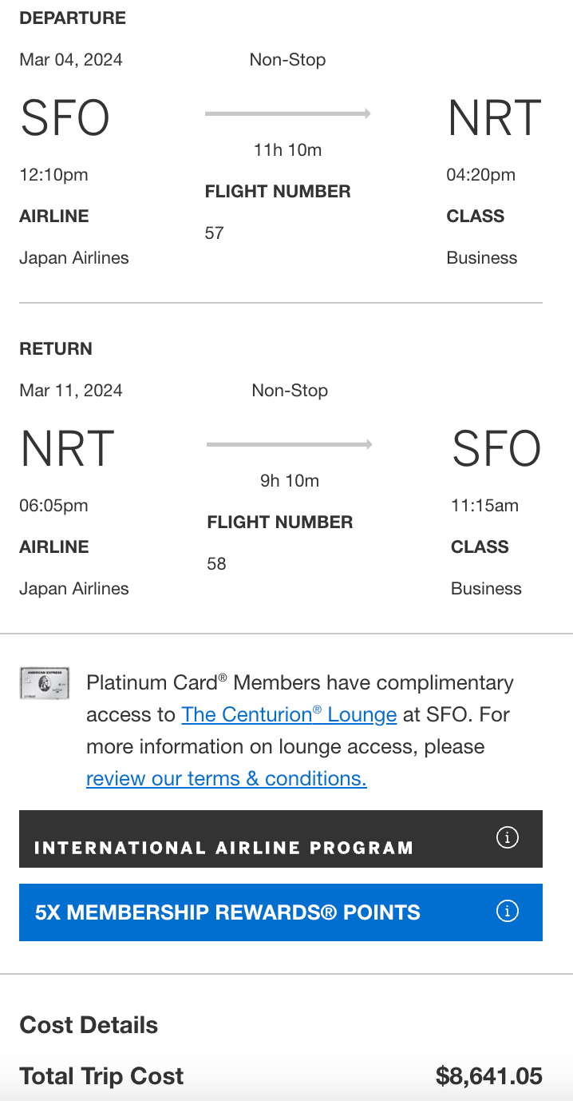
Task: Expand the 5X Membership Rewards Points banner
Action: pyautogui.click(x=280, y=912)
